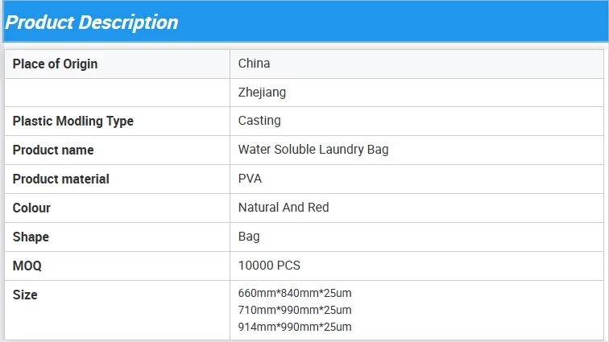
Task: Click the 710mm*990mm*25um size option
Action: pos(295,310)
